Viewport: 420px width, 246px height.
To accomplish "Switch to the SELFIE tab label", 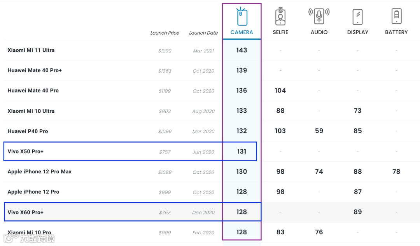I will [280, 32].
